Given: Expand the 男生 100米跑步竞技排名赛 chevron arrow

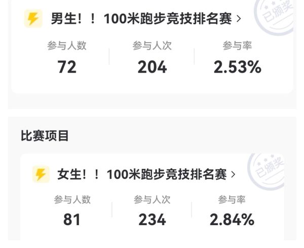Looking at the screenshot, I should (x=239, y=19).
